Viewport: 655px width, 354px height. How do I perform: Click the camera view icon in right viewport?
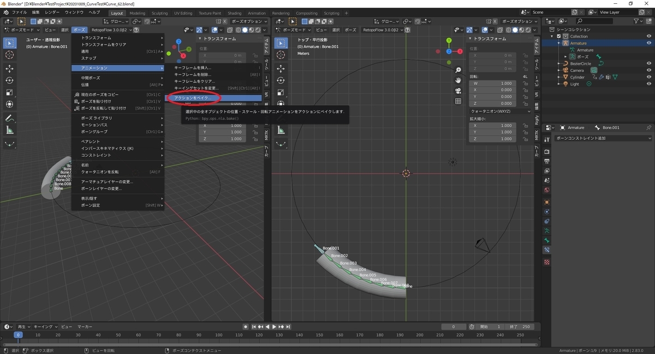458,90
